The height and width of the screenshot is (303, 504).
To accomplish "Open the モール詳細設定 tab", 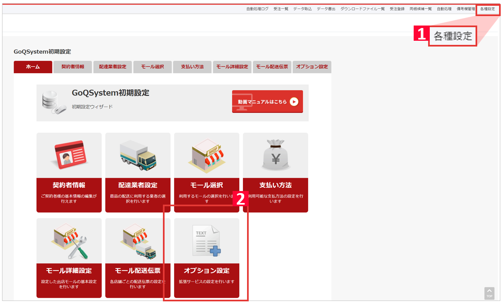I will [232, 67].
